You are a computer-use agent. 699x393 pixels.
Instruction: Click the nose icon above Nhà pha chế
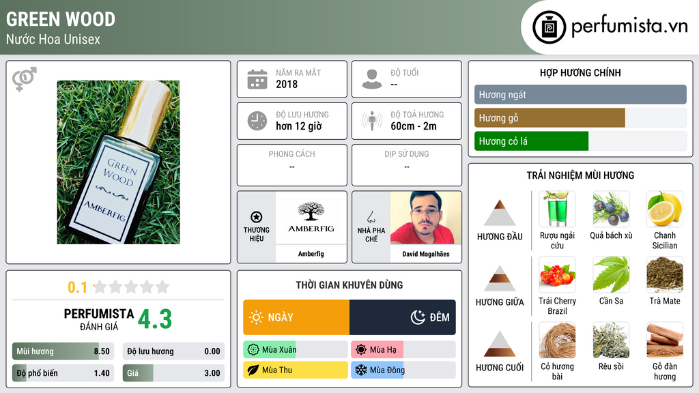coord(371,217)
